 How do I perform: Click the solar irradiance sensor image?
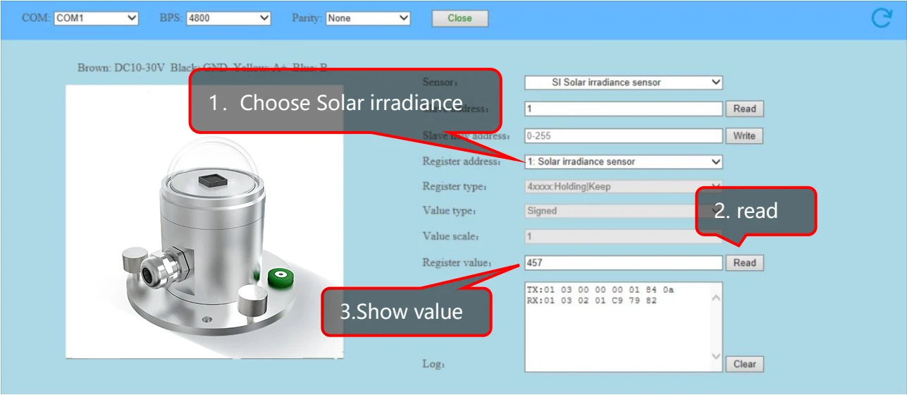pyautogui.click(x=204, y=222)
